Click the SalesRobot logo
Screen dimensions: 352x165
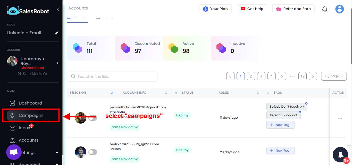(x=28, y=11)
